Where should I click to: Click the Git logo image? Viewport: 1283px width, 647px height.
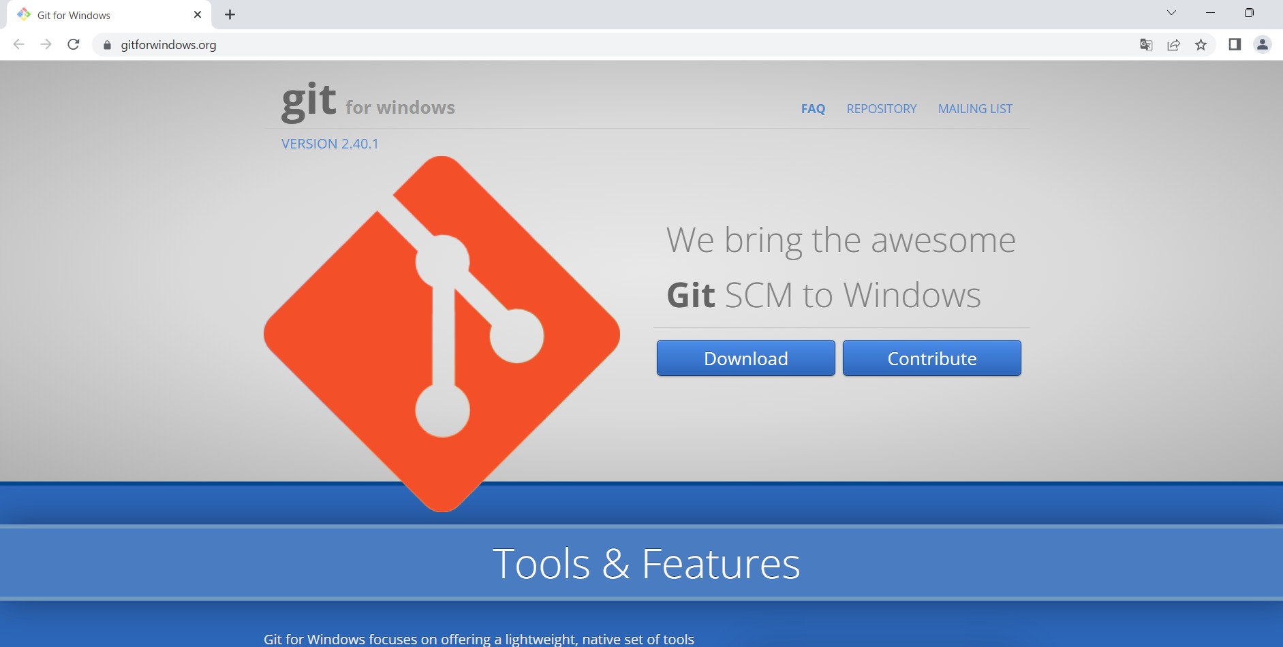[442, 334]
